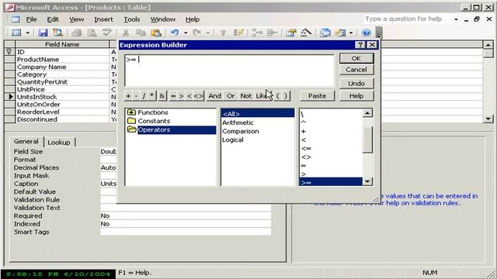Open the Tools menu
Viewport: 497px width, 279px height.
[x=131, y=19]
